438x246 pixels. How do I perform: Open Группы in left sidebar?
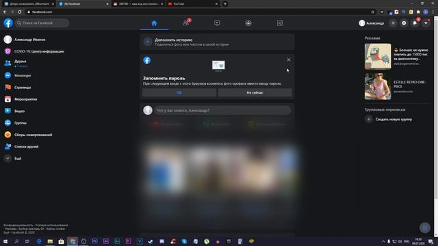[x=21, y=123]
